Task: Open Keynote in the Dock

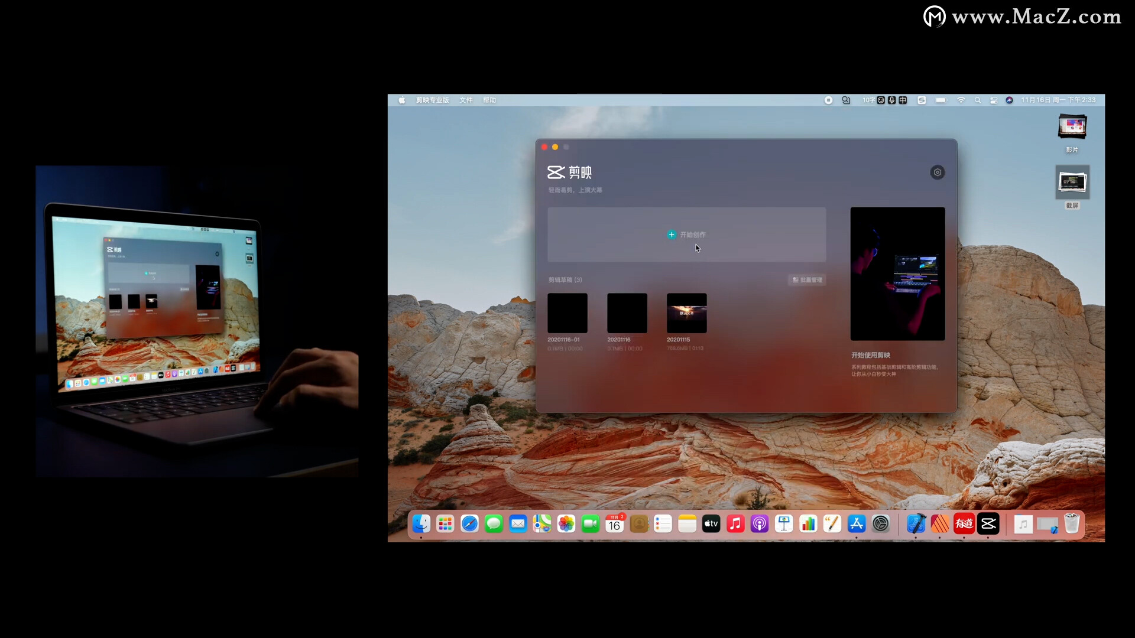Action: (x=784, y=524)
